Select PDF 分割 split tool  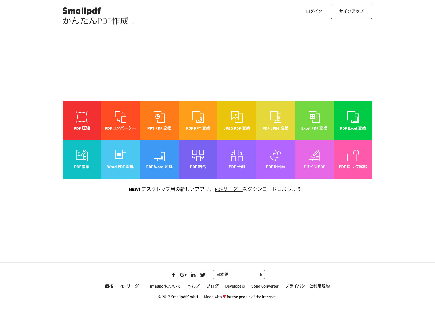click(237, 159)
